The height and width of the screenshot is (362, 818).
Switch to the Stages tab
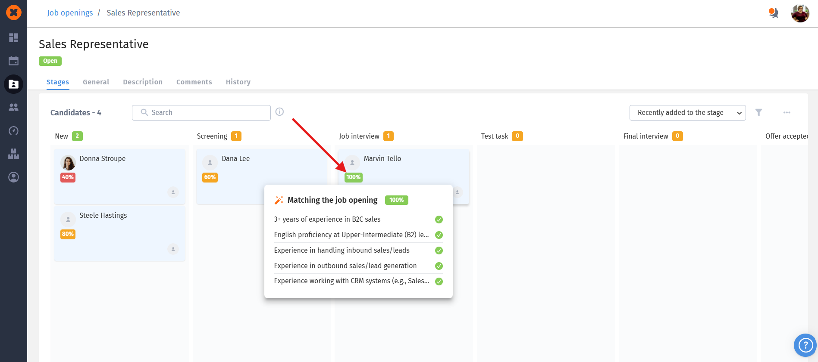(x=58, y=82)
